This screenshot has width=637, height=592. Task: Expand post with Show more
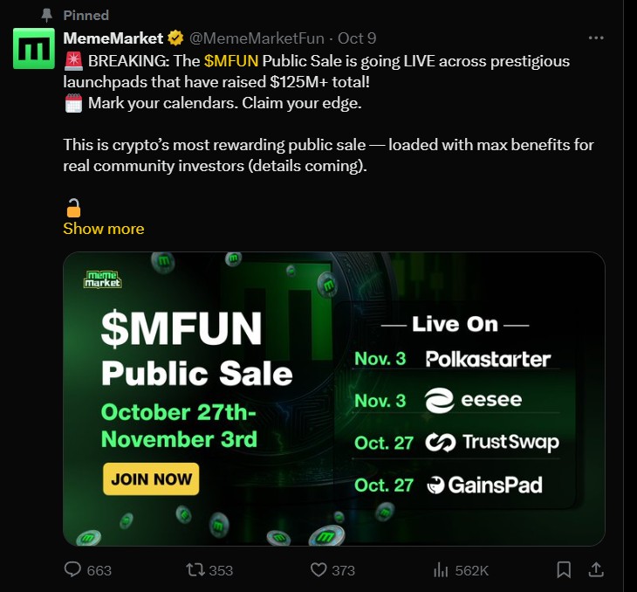pyautogui.click(x=103, y=229)
